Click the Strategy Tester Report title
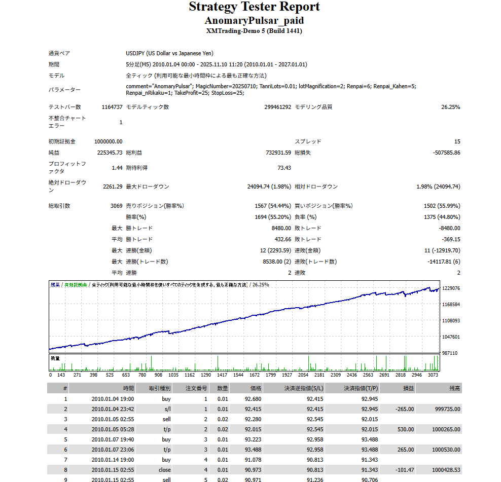Screen dimensions: 501x482 [254, 7]
